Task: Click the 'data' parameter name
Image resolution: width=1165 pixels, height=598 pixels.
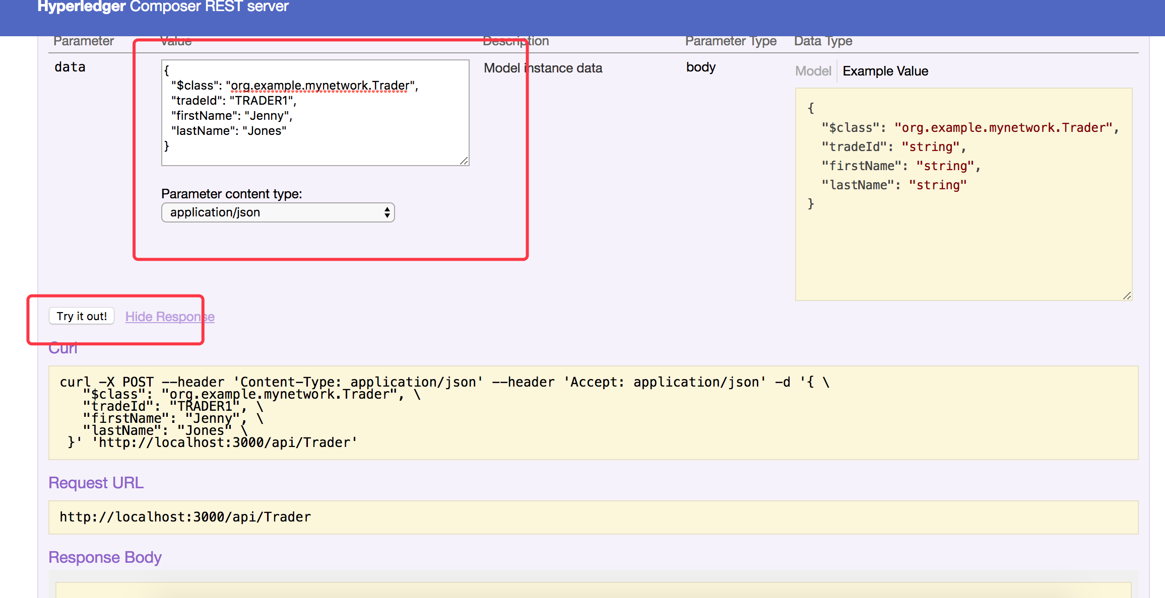Action: point(70,67)
